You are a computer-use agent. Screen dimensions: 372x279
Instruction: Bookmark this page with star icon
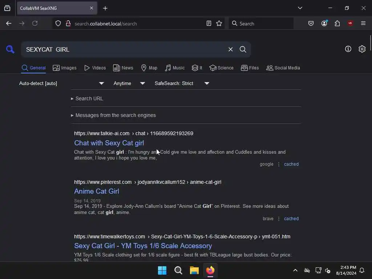[x=219, y=23]
